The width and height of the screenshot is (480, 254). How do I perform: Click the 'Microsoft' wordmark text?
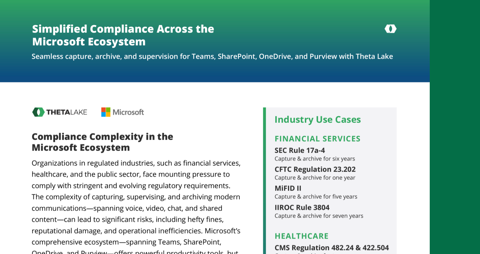tap(128, 112)
